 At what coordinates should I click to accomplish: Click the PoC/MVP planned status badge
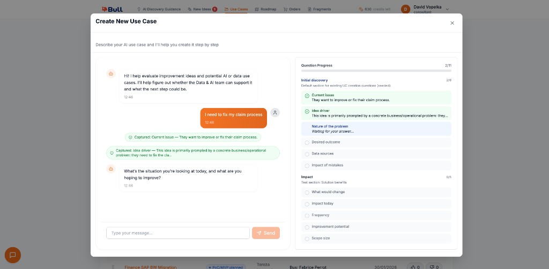226,267
